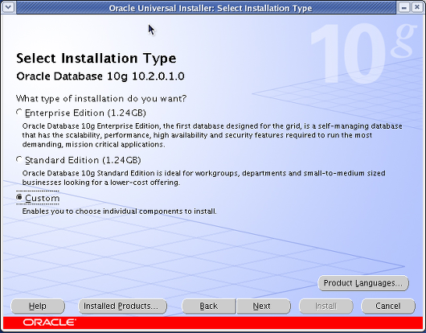
Task: Open the Product Languages dialog
Action: 363,283
